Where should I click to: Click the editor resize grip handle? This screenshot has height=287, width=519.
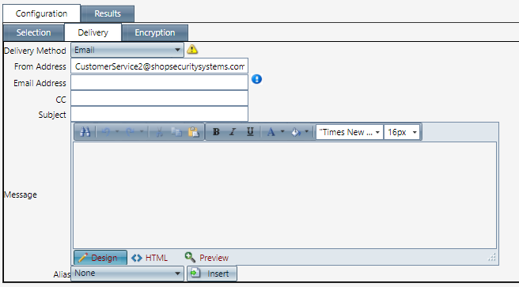pos(492,257)
